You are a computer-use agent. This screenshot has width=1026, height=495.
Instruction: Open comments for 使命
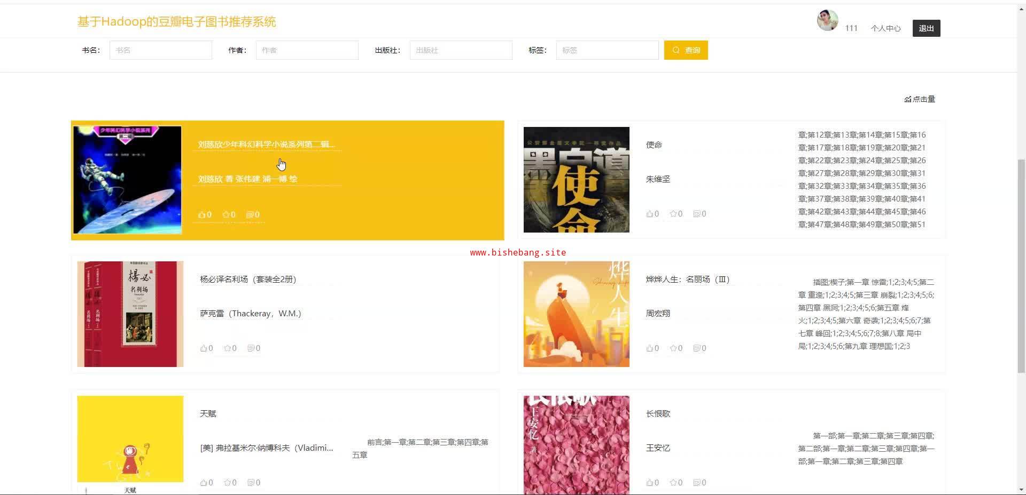pos(699,214)
